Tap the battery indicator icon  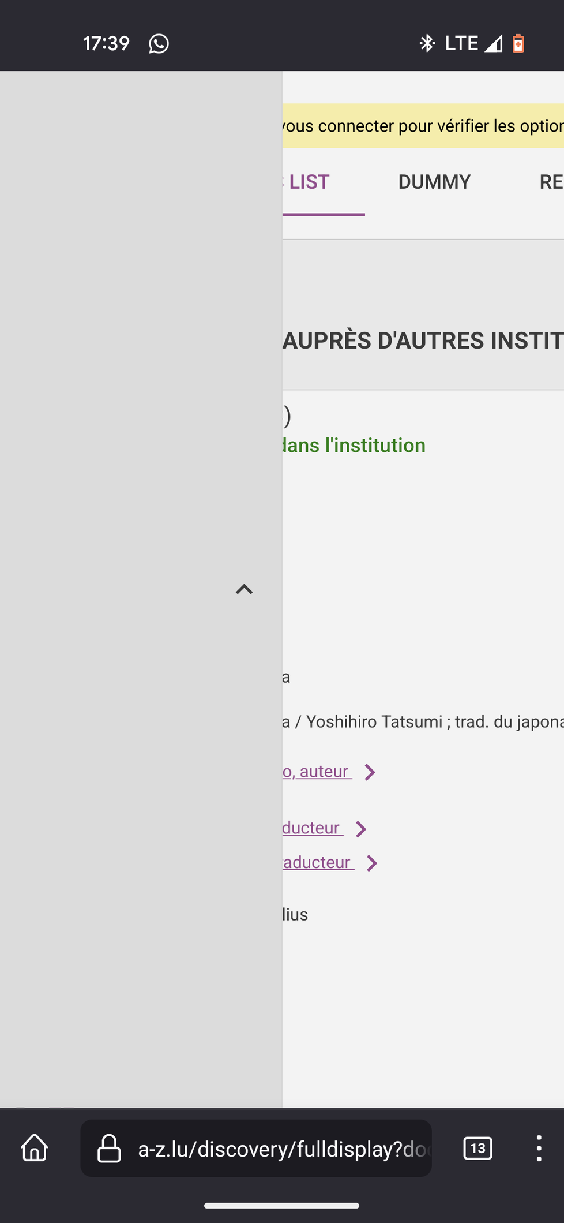[518, 43]
